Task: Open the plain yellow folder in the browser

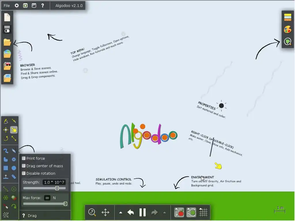Action: click(7, 42)
